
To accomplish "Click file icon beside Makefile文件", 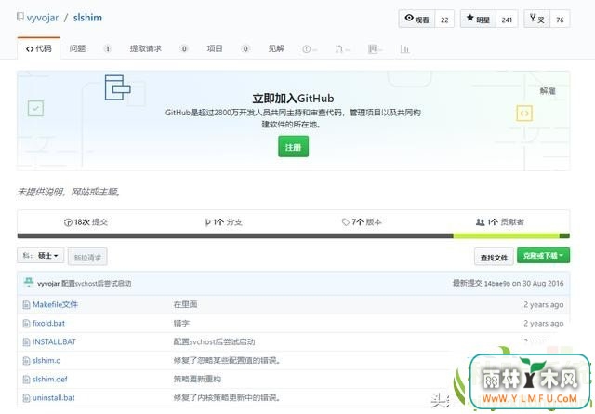I will (26, 304).
